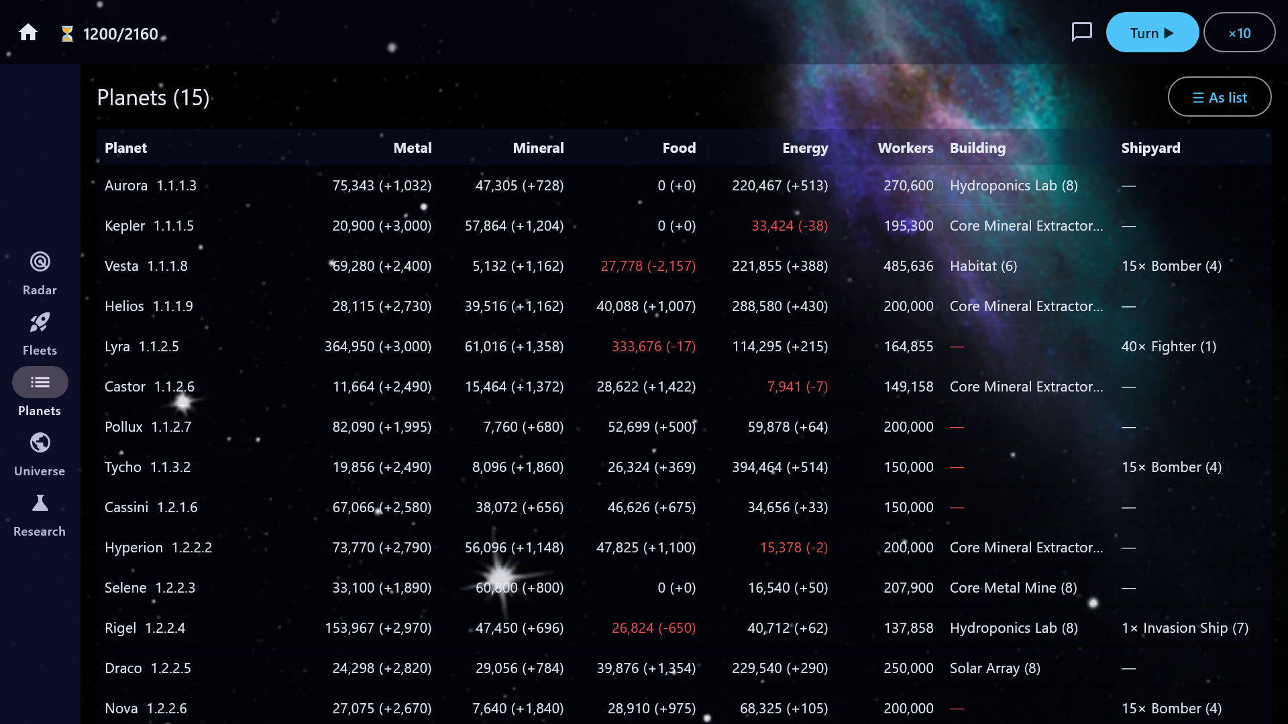Select the Selene 1.2.2.3 row
Viewport: 1288px width, 724px height.
tap(684, 587)
